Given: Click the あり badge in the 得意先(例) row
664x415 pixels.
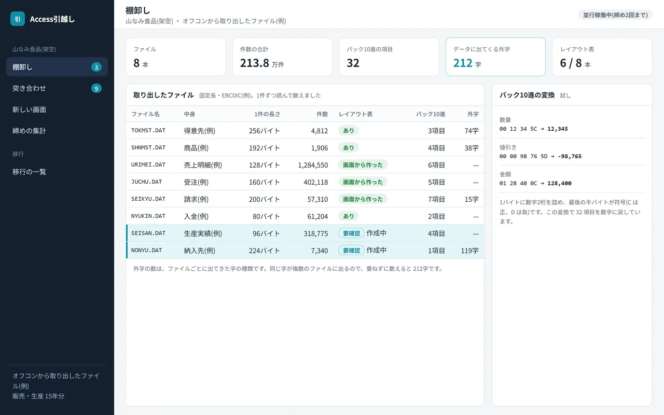Looking at the screenshot, I should [349, 131].
